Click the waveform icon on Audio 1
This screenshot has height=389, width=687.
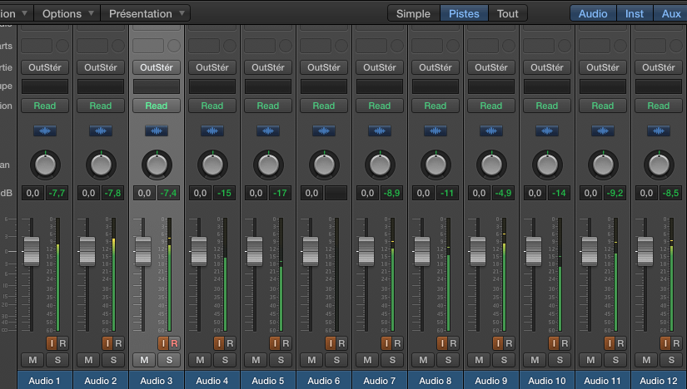(x=45, y=130)
